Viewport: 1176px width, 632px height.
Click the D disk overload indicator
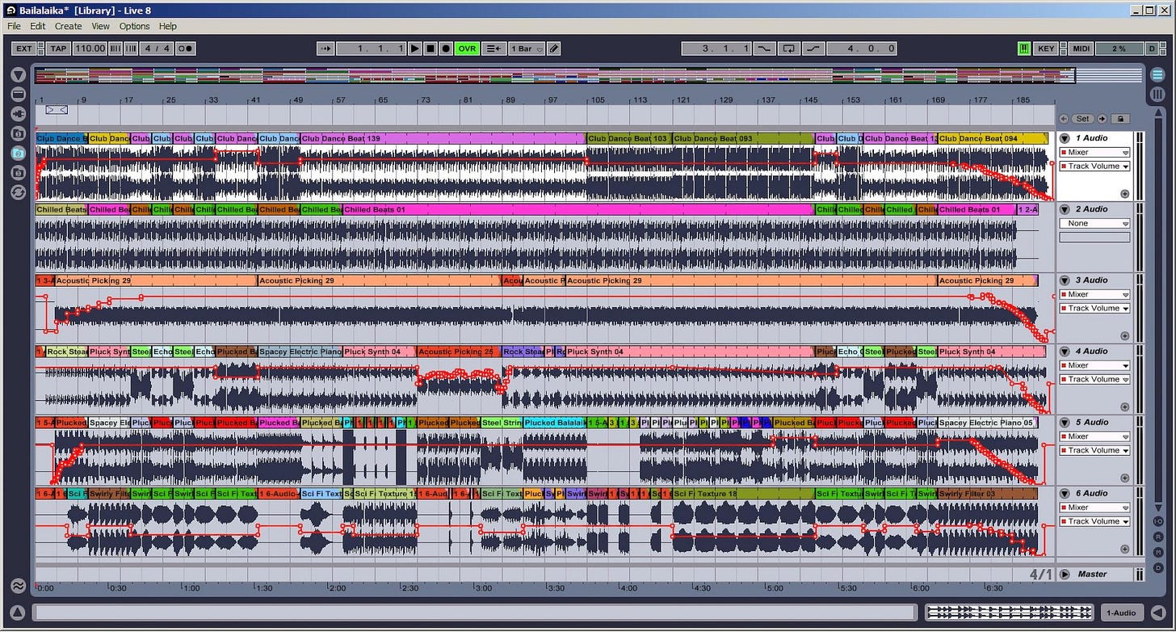1152,48
